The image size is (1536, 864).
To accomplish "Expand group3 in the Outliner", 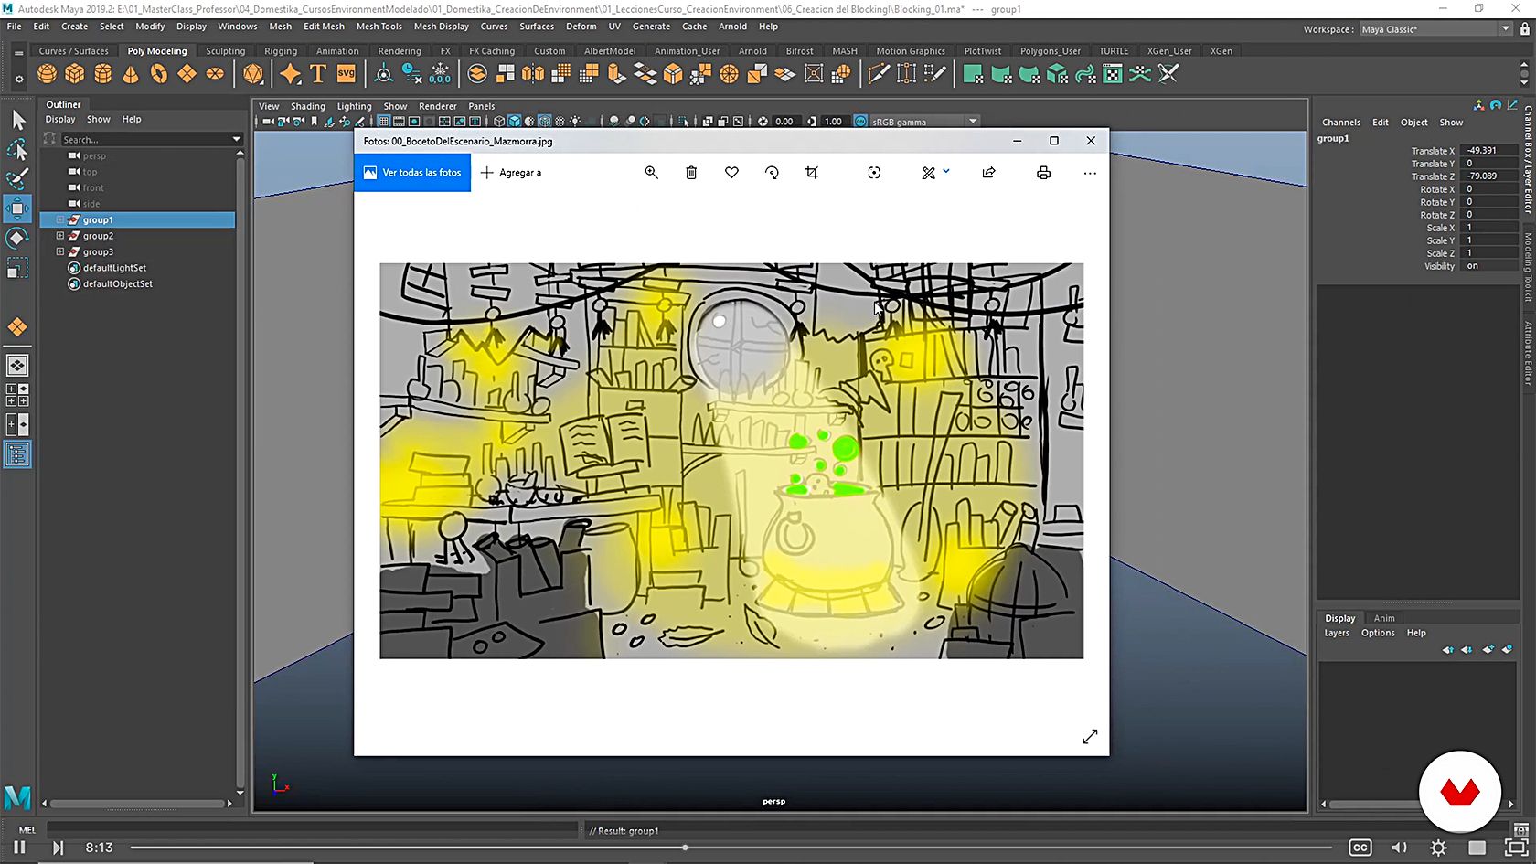I will (x=60, y=251).
